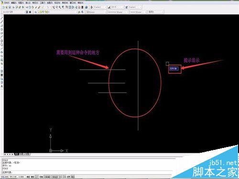239x179 pixels.
Task: Open the Modify (修改) menu
Action: coord(65,3)
